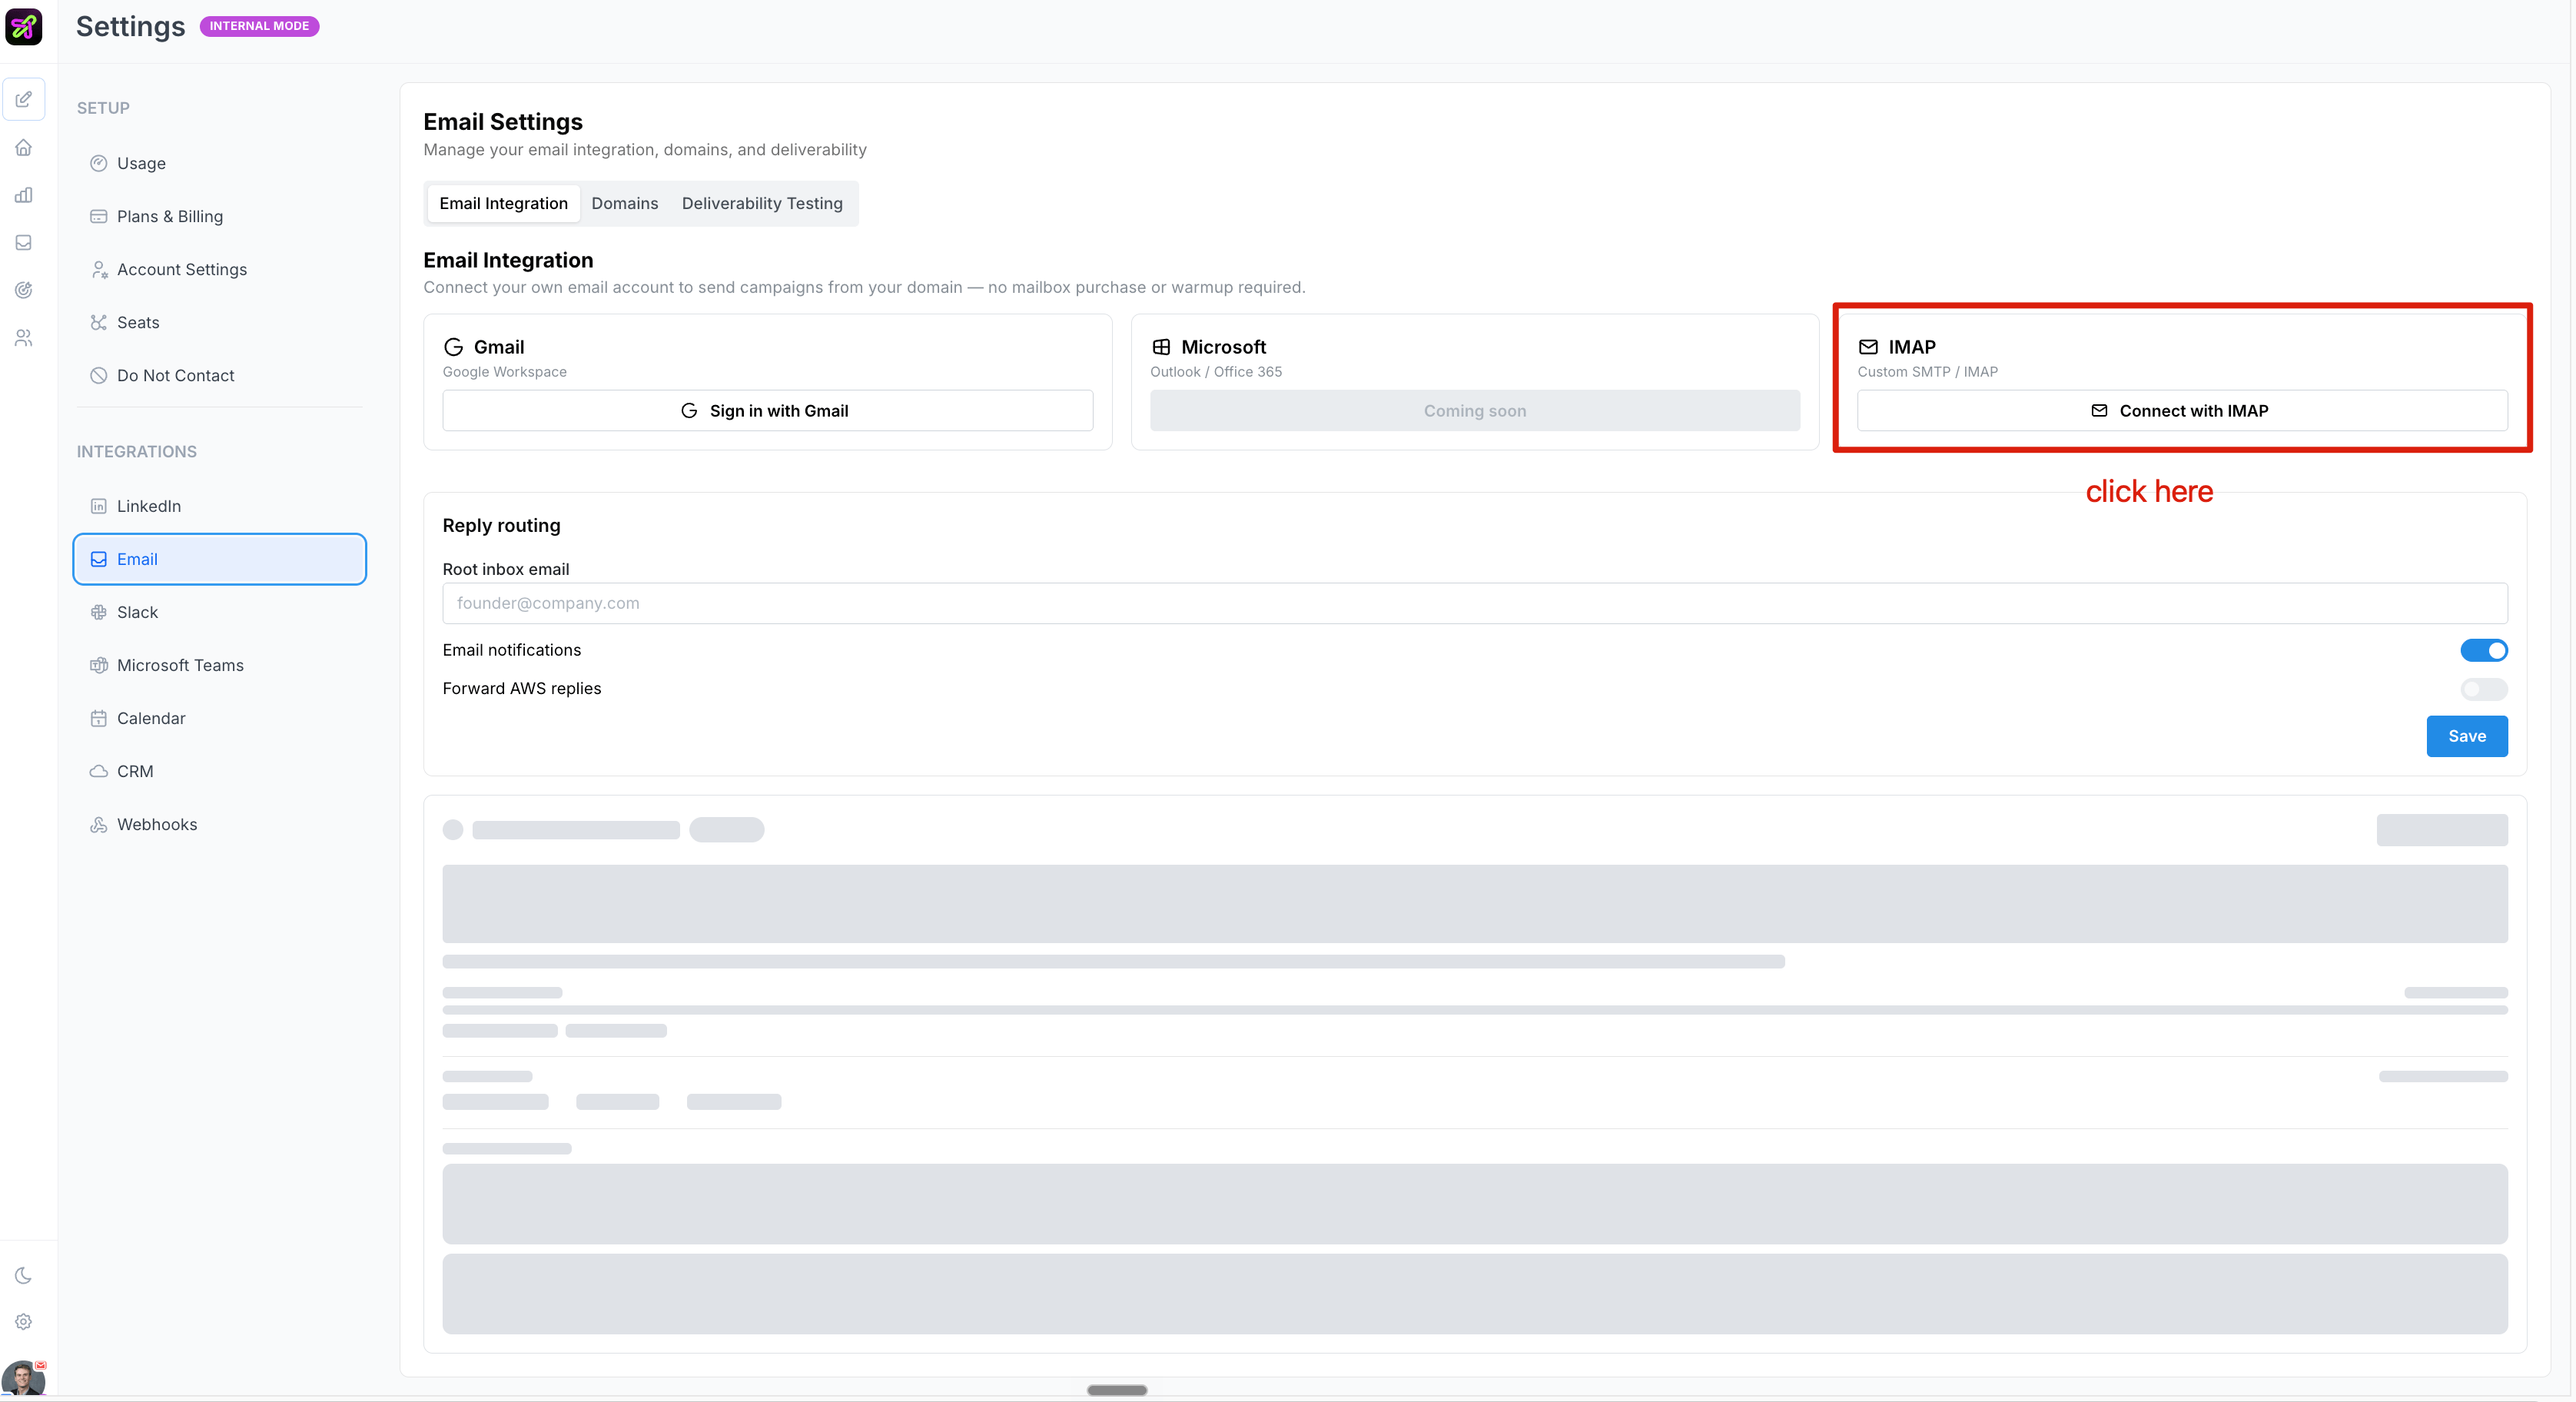Open Plans & Billing page
Viewport: 2576px width, 1402px height.
coord(220,216)
